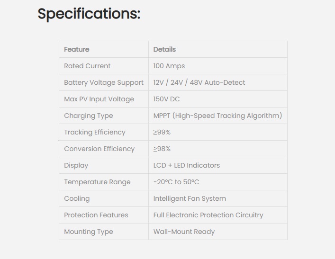This screenshot has width=335, height=259.
Task: Click Wall-Mount Ready value
Action: click(184, 232)
